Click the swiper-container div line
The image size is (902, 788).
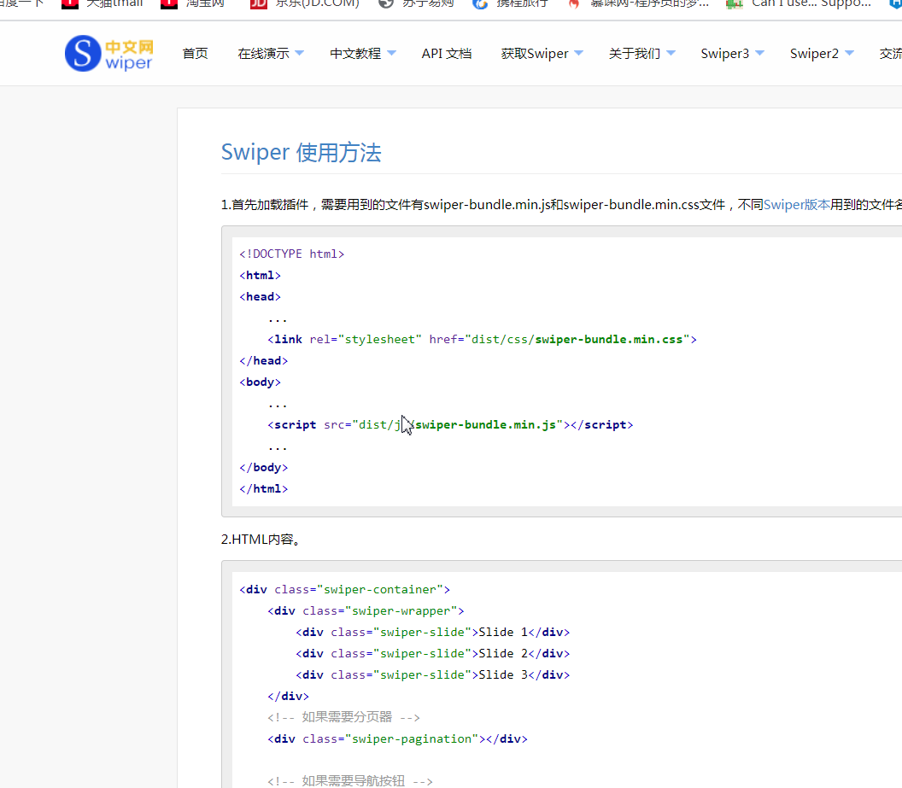344,590
